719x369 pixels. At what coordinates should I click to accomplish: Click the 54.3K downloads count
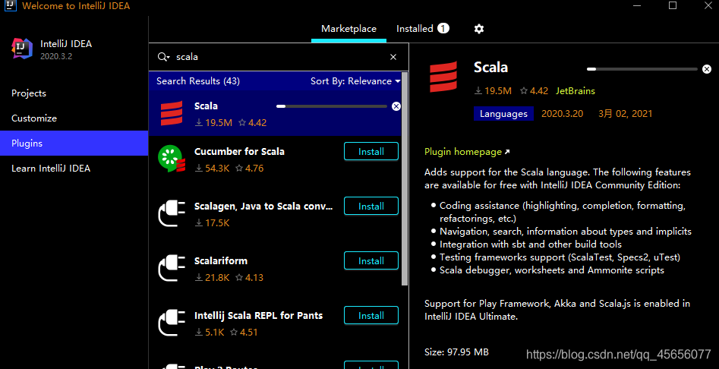213,169
